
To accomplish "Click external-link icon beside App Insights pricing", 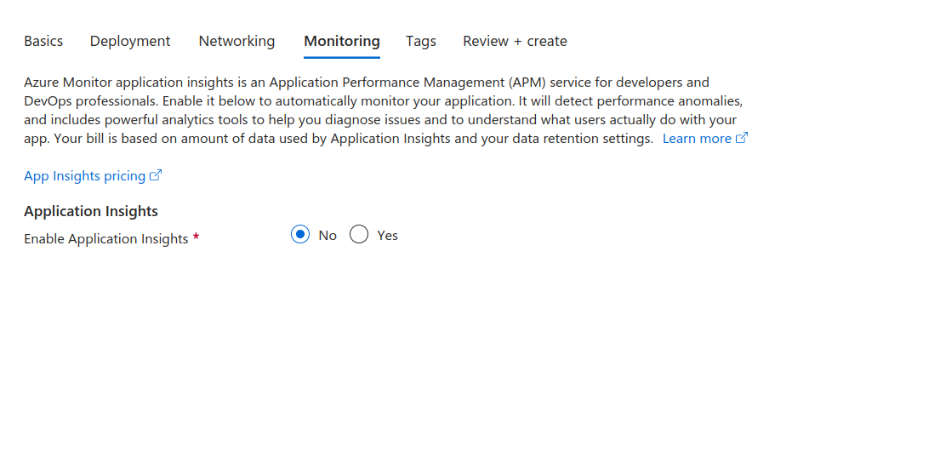I will click(156, 175).
